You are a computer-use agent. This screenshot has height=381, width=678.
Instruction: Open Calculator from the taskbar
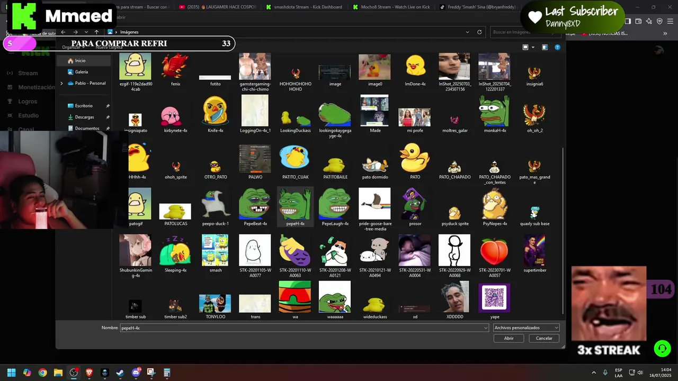tap(167, 373)
